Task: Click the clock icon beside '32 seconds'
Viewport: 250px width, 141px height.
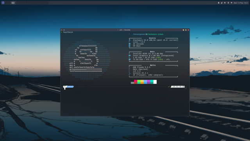Action: 129,44
